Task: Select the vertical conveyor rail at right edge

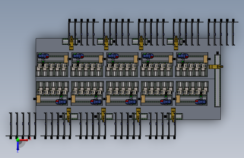Action: tap(217, 81)
